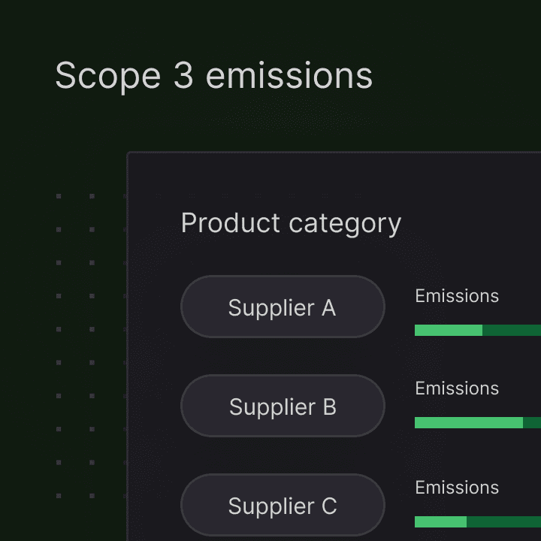Click the Emissions label beside Supplier C
The image size is (541, 541).
tap(457, 488)
